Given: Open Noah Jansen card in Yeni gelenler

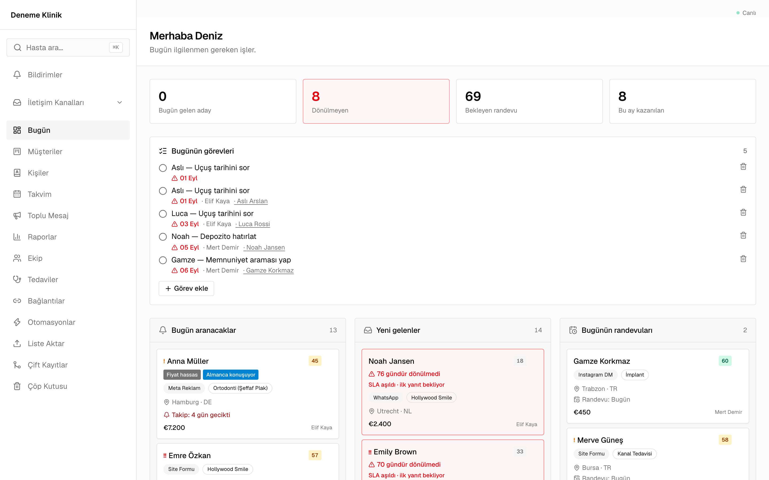Looking at the screenshot, I should coord(453,392).
